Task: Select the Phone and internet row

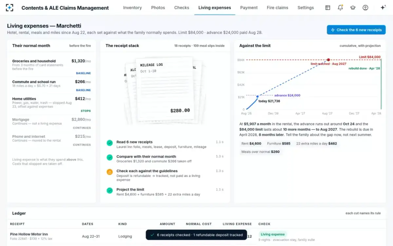Action: tap(51, 140)
